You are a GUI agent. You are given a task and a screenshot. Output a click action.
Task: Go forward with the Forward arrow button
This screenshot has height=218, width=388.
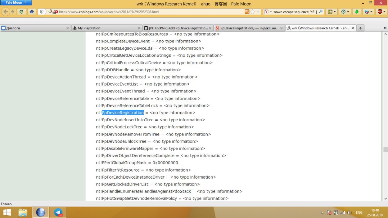12,12
